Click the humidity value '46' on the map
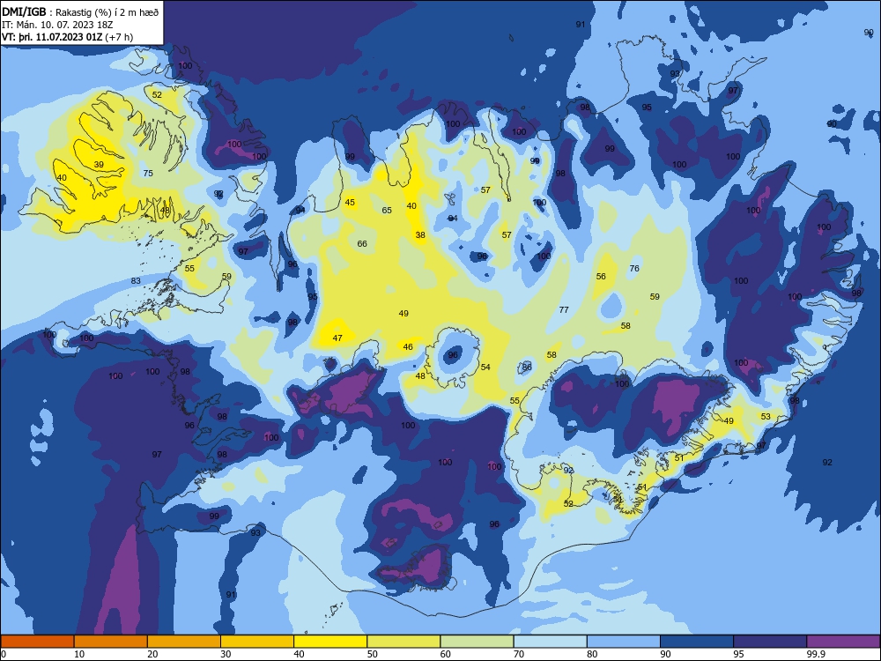The image size is (881, 661). [408, 346]
